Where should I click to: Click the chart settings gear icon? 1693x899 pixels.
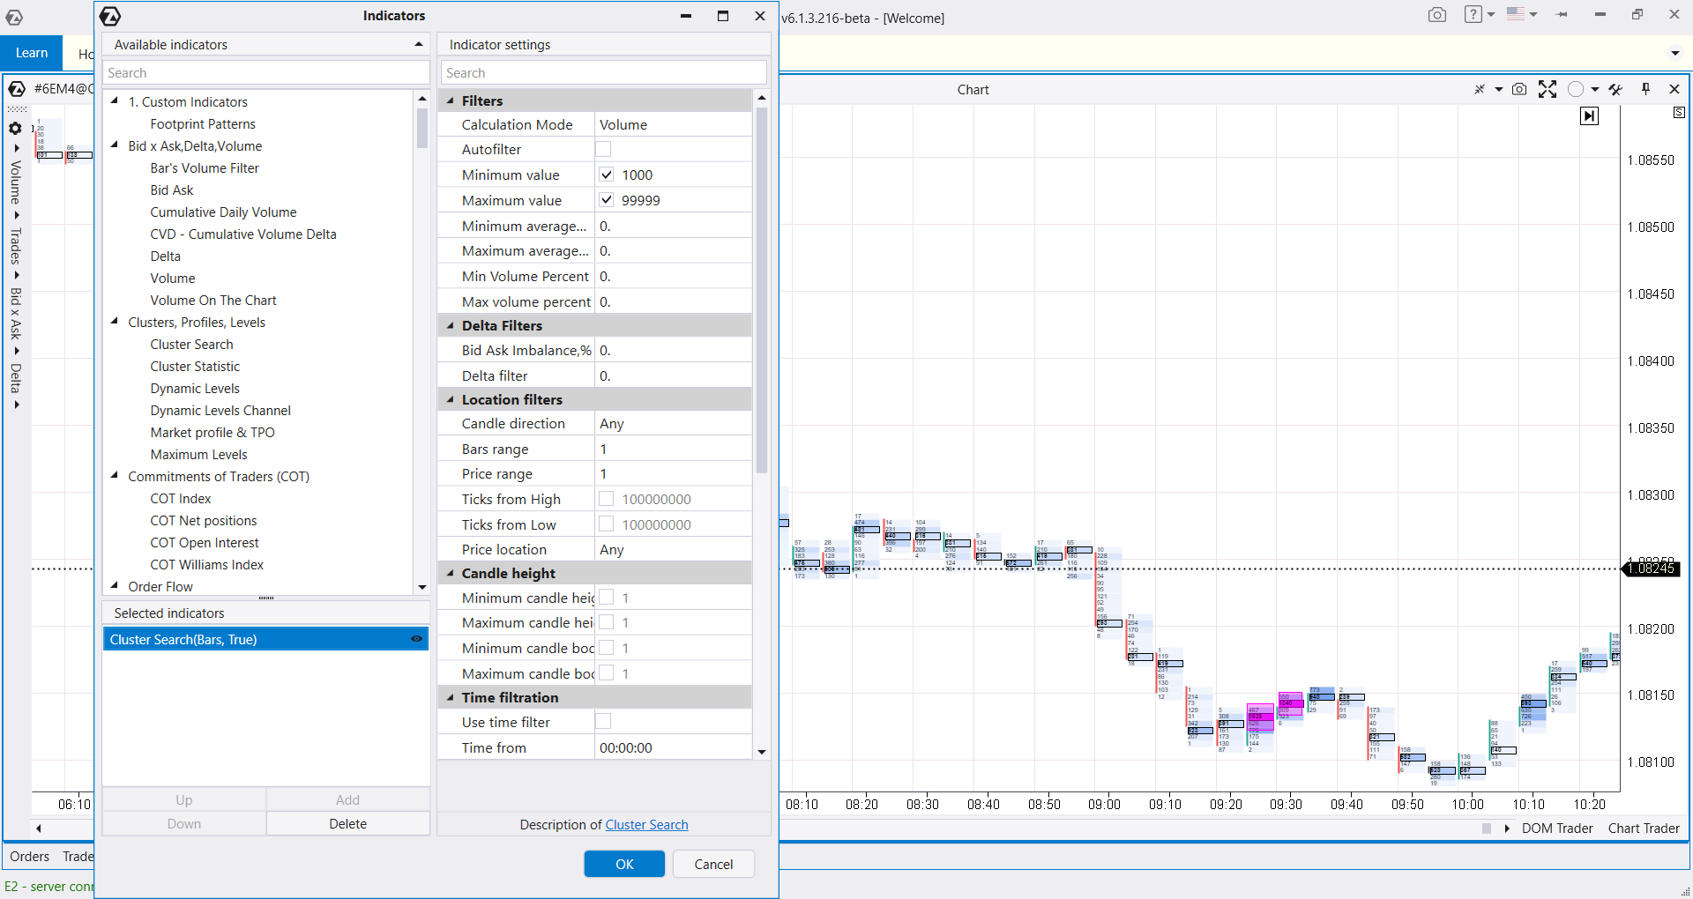tap(15, 128)
